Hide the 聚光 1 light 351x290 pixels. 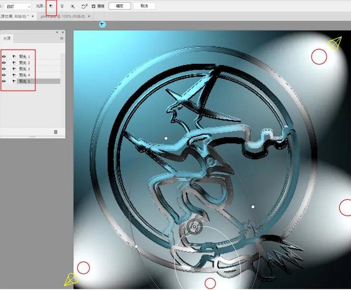[4, 56]
